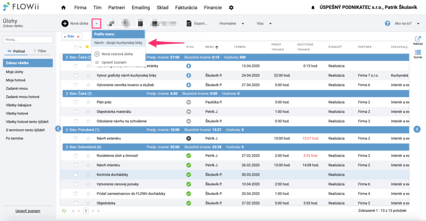Open the dropdown arrow beside Nová úloha
The image size is (426, 221).
[x=97, y=24]
